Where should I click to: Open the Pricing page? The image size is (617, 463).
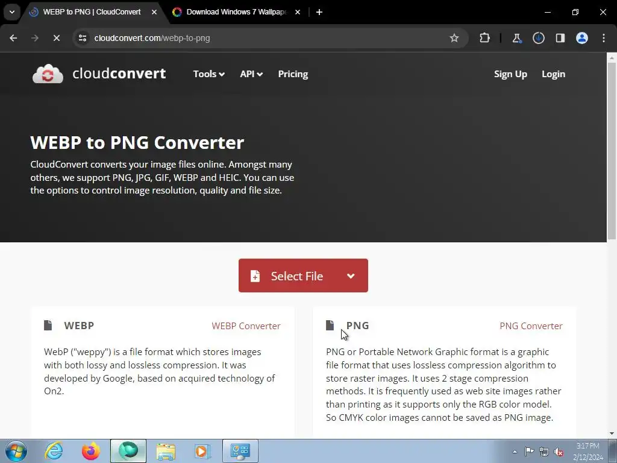(293, 74)
